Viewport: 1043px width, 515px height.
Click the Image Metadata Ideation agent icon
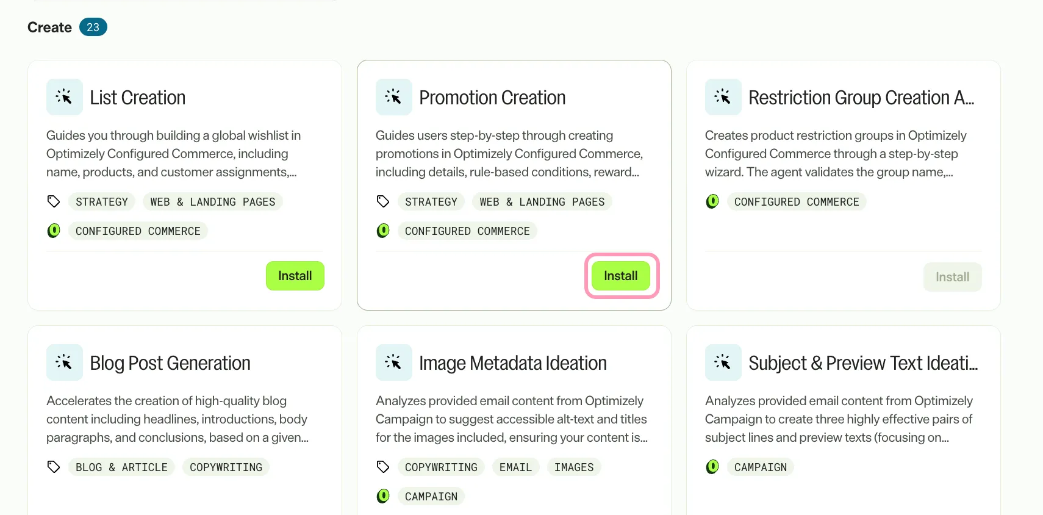tap(394, 362)
